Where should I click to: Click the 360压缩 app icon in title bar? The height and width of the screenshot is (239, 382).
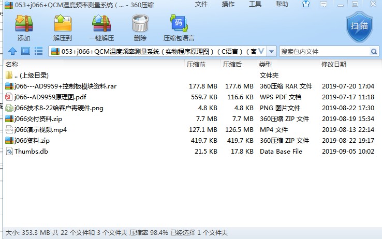[9, 5]
